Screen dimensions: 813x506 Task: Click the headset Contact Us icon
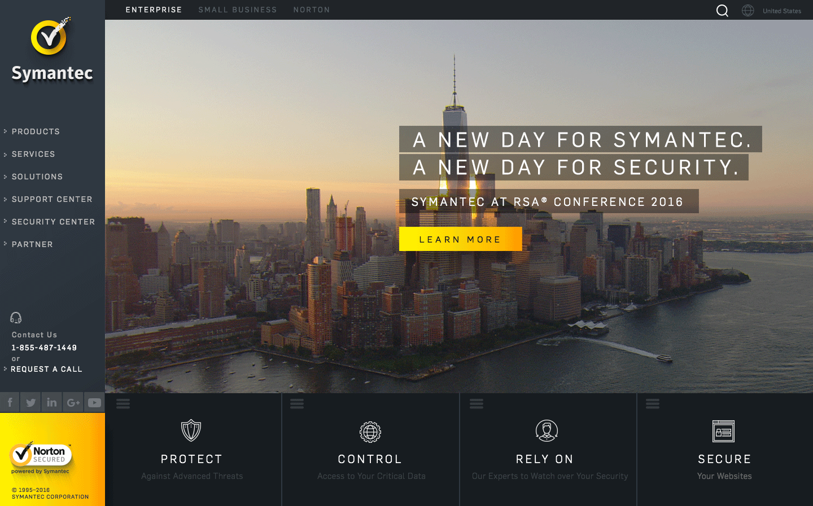pyautogui.click(x=16, y=318)
